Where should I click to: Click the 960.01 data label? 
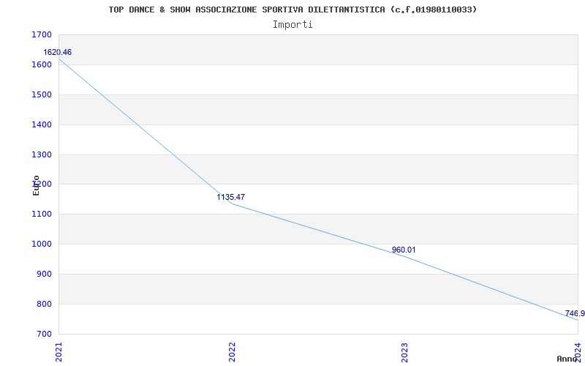click(404, 250)
